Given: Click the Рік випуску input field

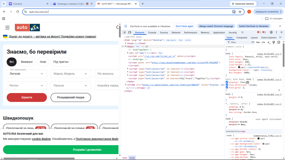Looking at the screenshot, I should 107,74.
